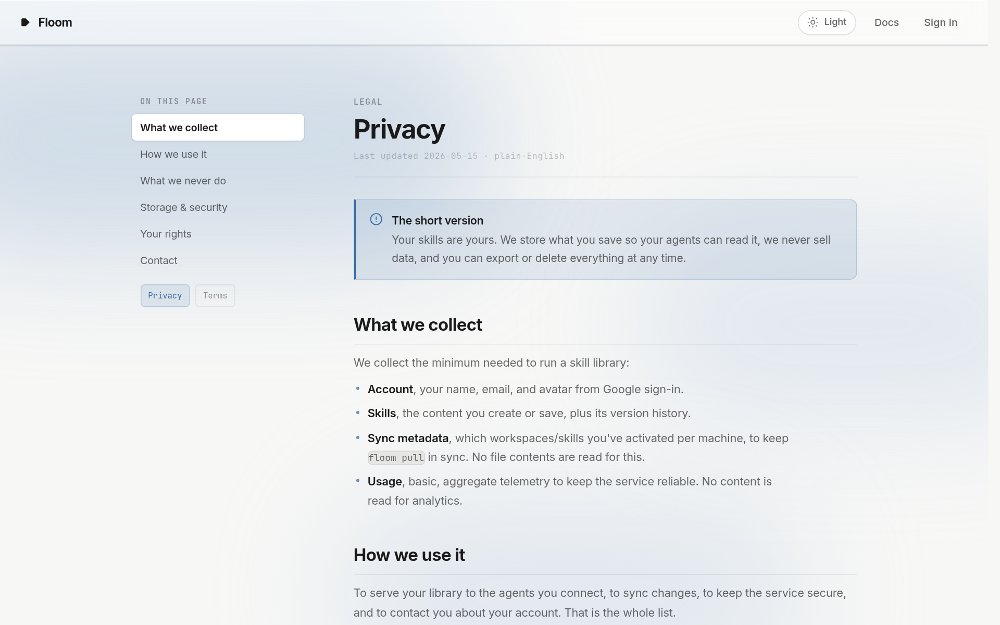1000x625 pixels.
Task: Switch to the Terms tab pill
Action: point(215,296)
